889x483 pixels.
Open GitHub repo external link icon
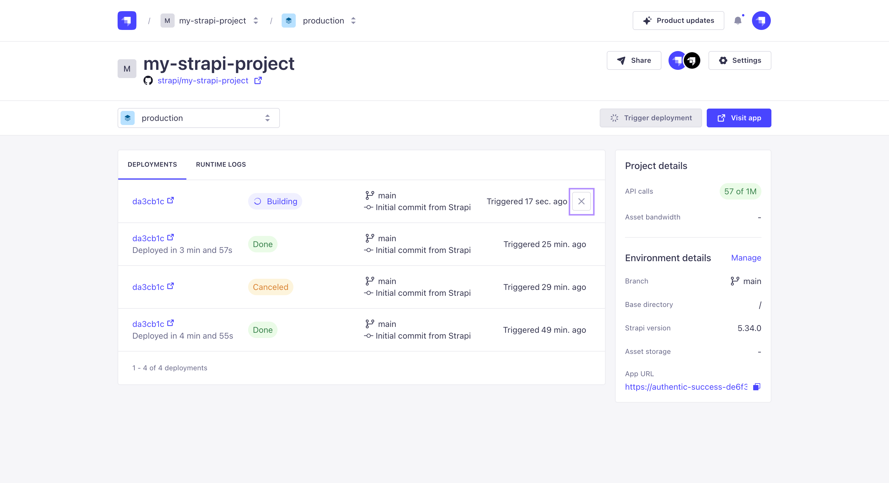tap(258, 81)
